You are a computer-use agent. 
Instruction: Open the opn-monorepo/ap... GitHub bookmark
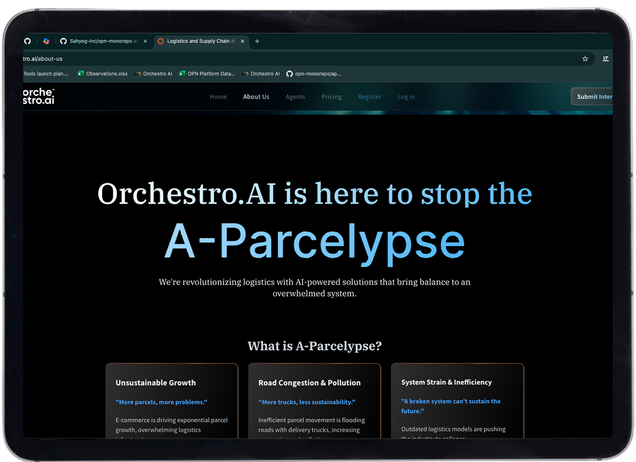pyautogui.click(x=314, y=74)
